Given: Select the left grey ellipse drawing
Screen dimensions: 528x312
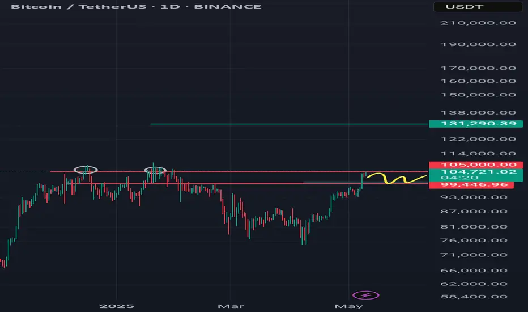Looking at the screenshot, I should click(86, 170).
